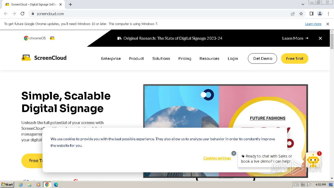Image resolution: width=334 pixels, height=188 pixels.
Task: Open the Resources menu item
Action: [209, 58]
